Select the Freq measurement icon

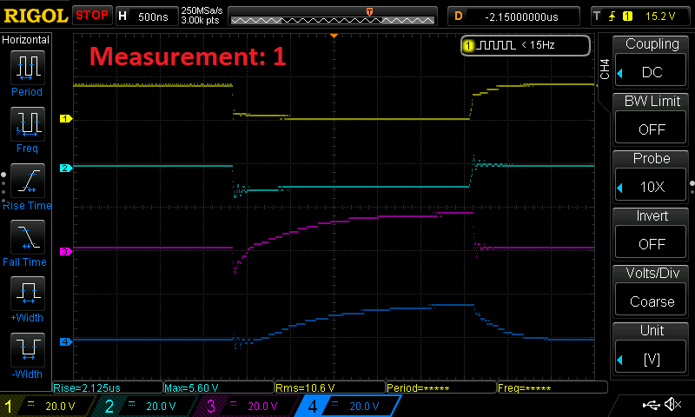pos(28,123)
